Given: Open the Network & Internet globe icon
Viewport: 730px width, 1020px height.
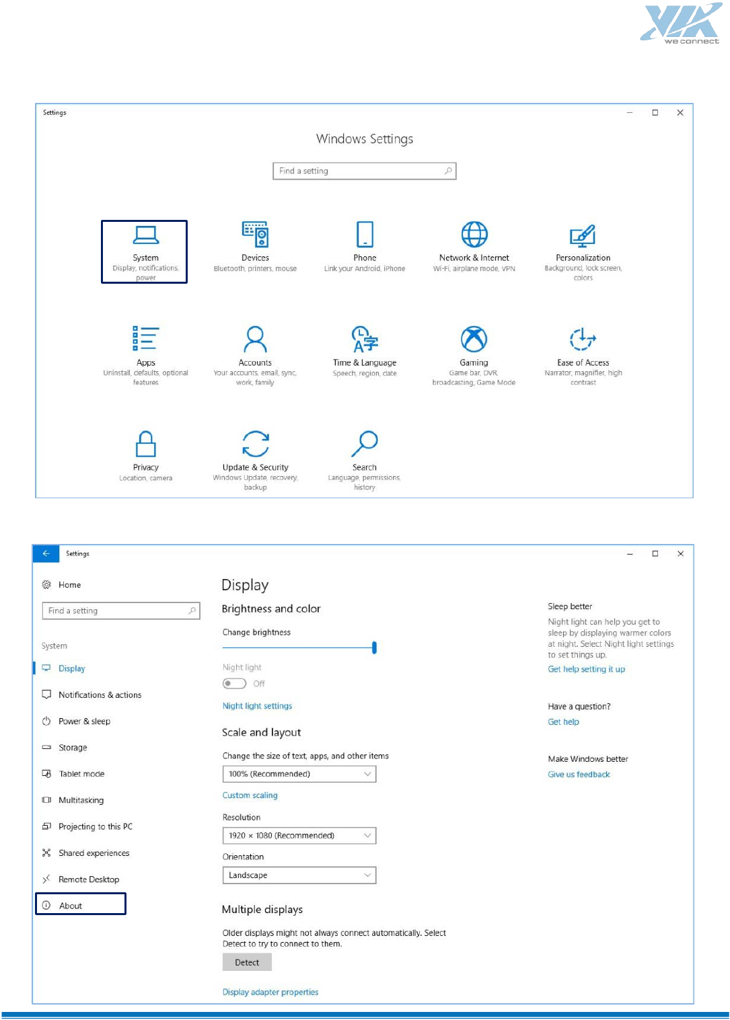Looking at the screenshot, I should [474, 234].
